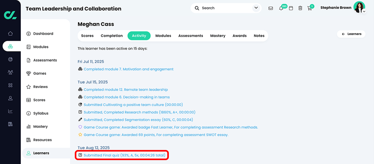The width and height of the screenshot is (374, 164).
Task: Click pie icon beside Cultivating a positive team culture
Action: pos(80,105)
